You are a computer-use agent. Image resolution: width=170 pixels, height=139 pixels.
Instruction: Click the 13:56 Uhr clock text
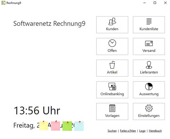(x=37, y=110)
